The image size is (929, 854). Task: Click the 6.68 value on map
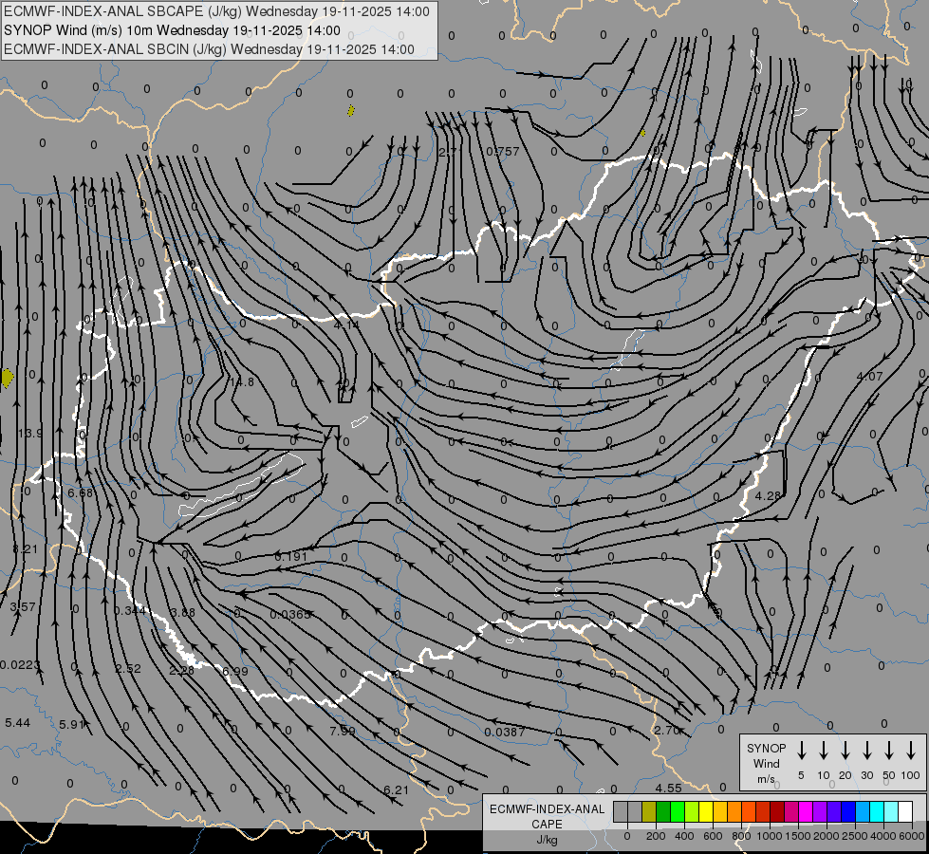(x=80, y=492)
